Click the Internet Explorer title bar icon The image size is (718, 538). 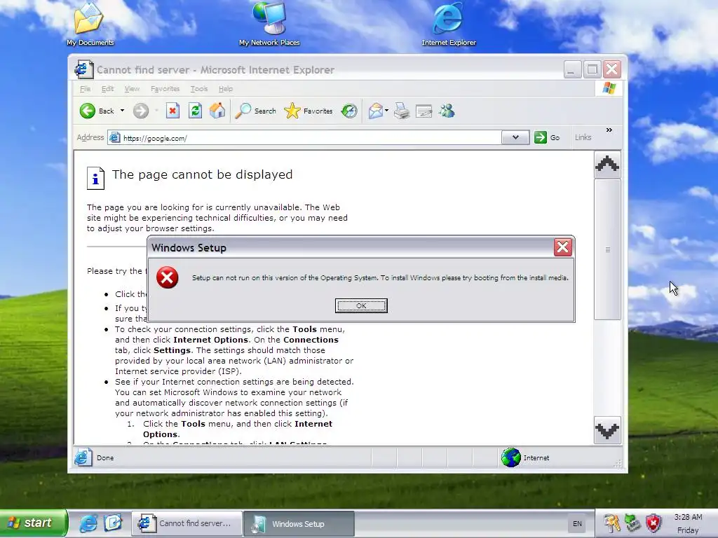click(84, 69)
